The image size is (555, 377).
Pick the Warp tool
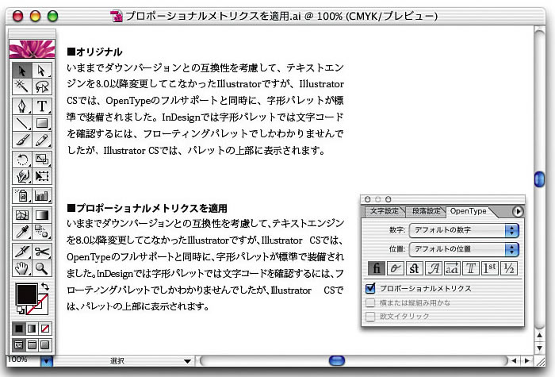(22, 176)
